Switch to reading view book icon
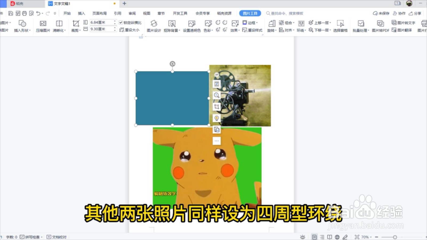 [x=330, y=237]
